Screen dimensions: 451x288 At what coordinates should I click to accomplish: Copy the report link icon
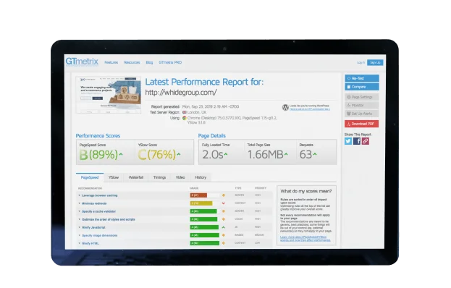coord(366,141)
